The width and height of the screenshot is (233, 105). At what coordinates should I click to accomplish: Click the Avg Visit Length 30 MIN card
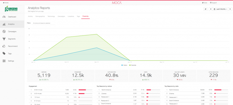(180, 76)
